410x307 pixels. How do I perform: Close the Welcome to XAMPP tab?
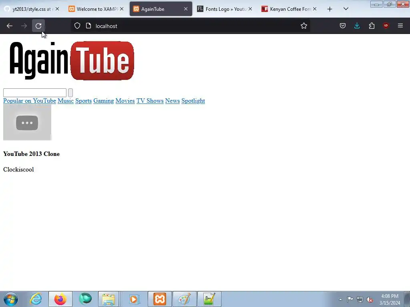122,9
